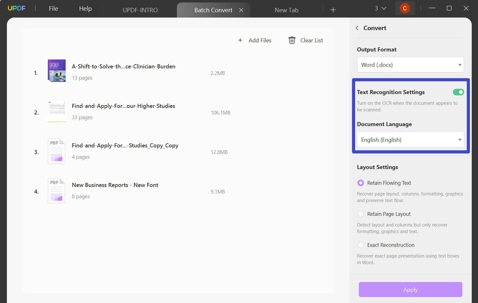
Task: Click the 9.1MB file size
Action: pyautogui.click(x=218, y=192)
